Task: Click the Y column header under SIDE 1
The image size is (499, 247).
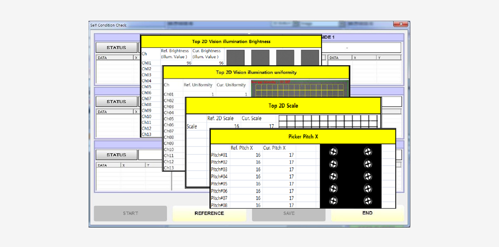Action: (x=389, y=58)
